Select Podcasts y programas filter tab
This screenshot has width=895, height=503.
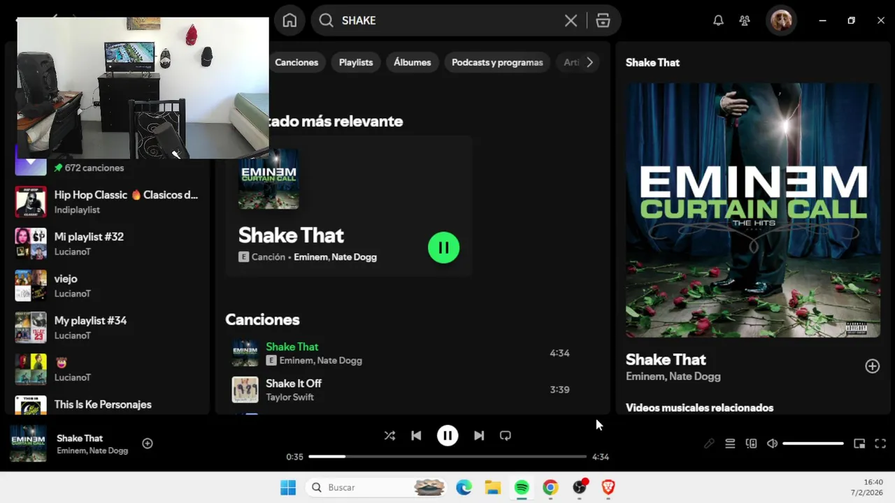(497, 62)
